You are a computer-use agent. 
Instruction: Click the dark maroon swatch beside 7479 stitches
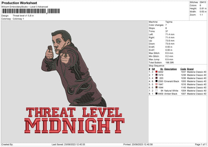[156, 75]
